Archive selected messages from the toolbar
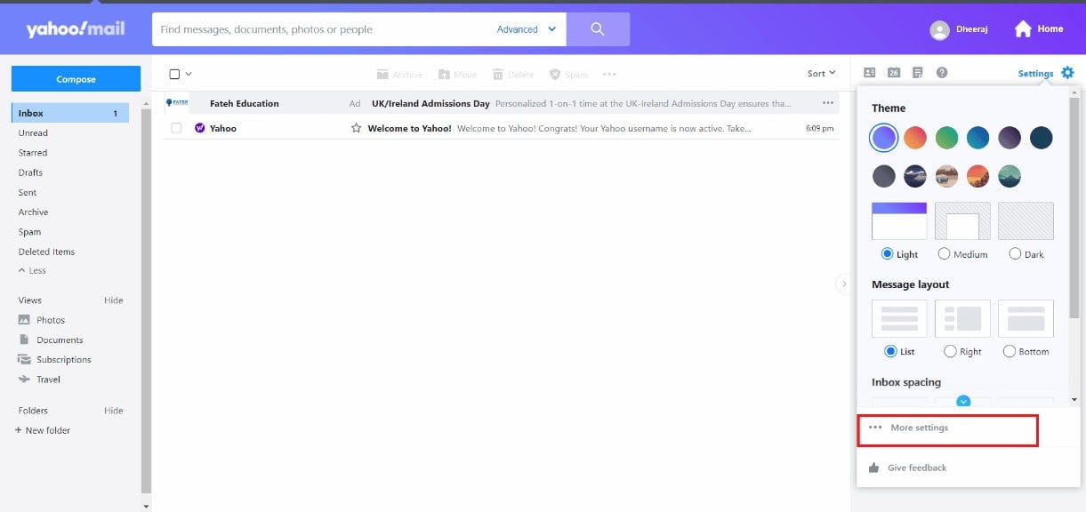Image resolution: width=1086 pixels, height=512 pixels. [x=399, y=75]
